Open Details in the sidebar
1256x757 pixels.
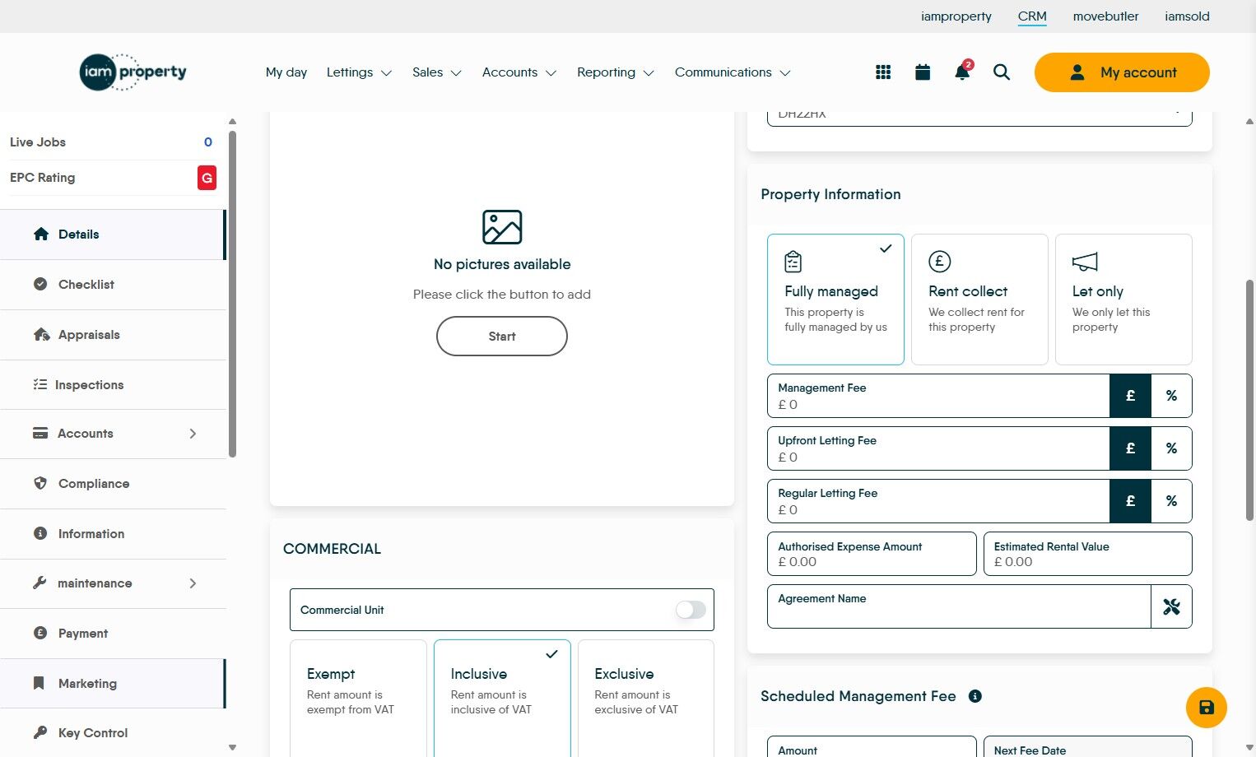[113, 235]
